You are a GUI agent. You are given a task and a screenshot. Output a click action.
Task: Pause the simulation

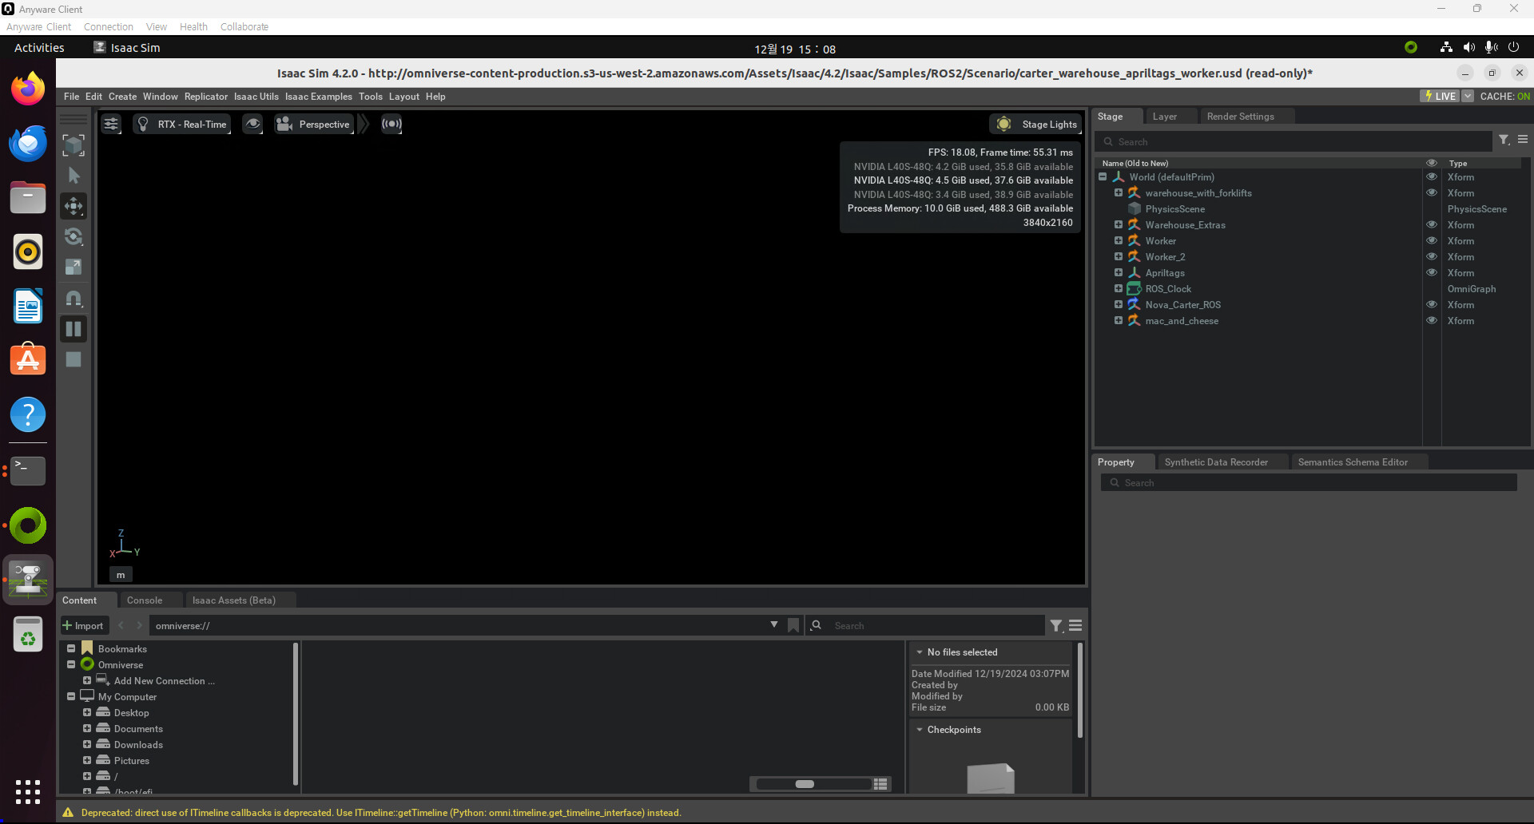[x=74, y=329]
